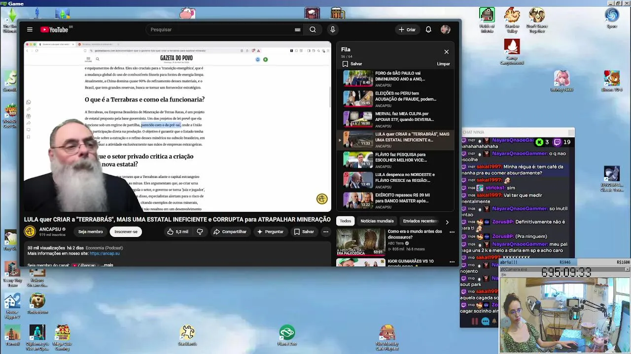Close the Fila queue panel
Screen dimensions: 631x354
[447, 52]
